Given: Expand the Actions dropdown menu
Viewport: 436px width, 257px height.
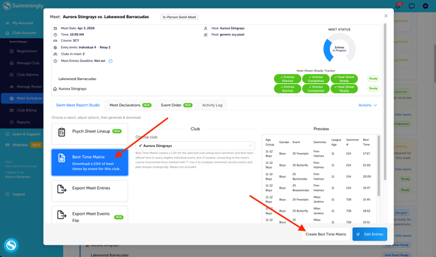Looking at the screenshot, I should pyautogui.click(x=368, y=105).
